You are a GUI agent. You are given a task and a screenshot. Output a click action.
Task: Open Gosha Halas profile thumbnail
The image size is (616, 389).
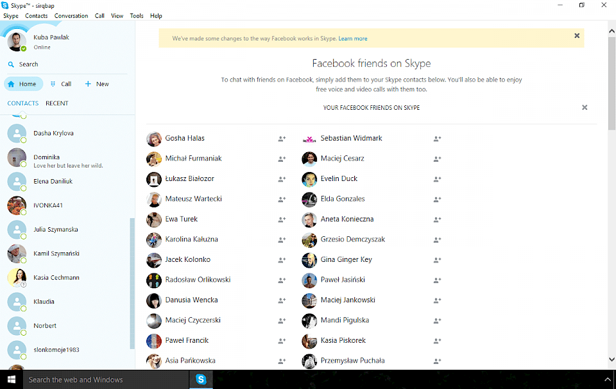point(154,139)
